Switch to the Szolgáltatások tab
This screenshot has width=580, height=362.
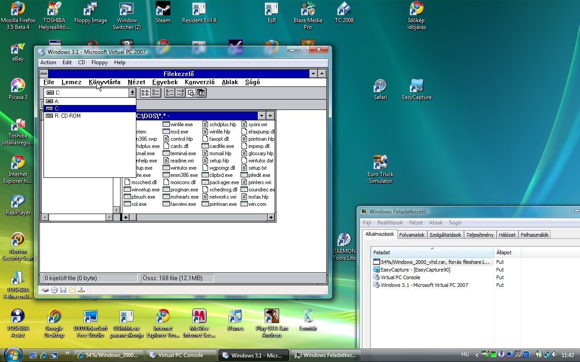445,235
